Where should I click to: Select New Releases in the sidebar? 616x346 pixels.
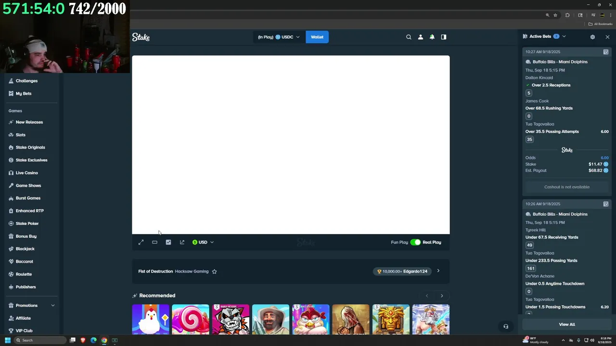[x=29, y=122]
